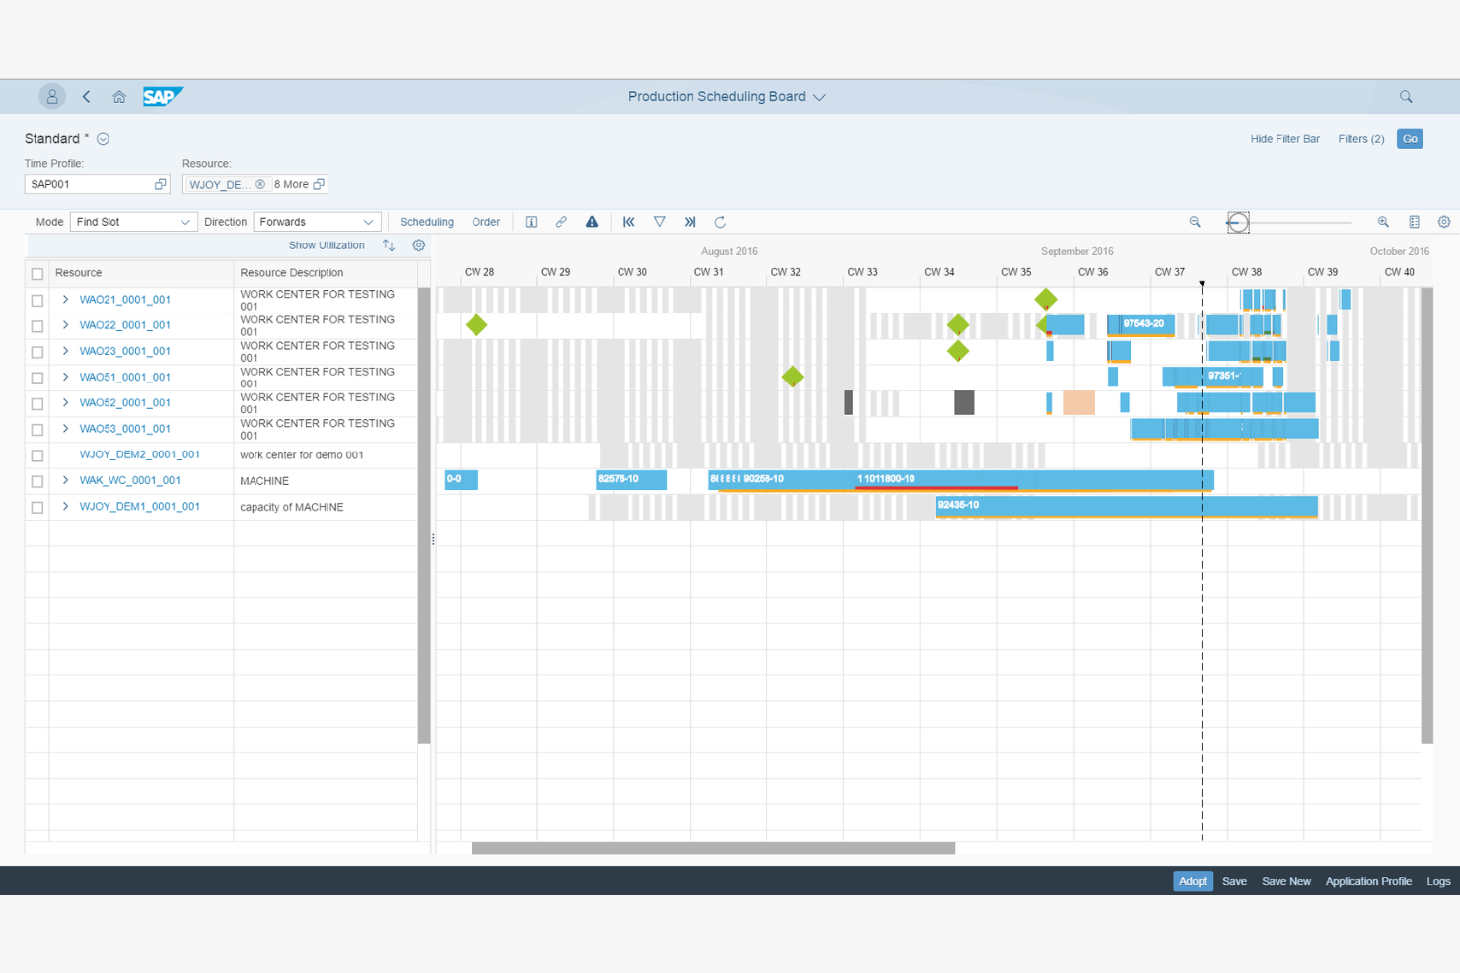Click the Hide Filter Bar link

tap(1284, 138)
